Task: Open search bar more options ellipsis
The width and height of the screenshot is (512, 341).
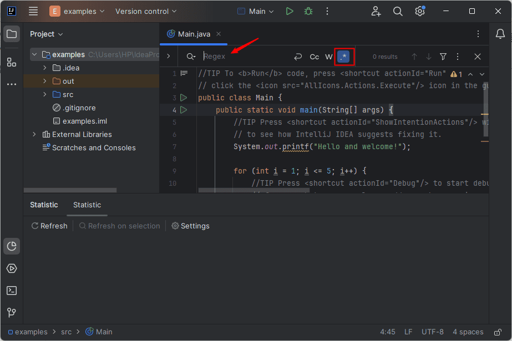Action: [x=458, y=57]
